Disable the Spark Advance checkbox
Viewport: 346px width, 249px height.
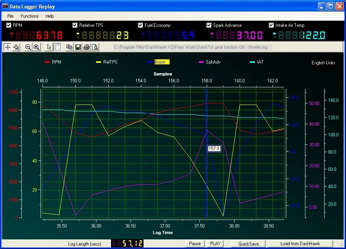[209, 25]
